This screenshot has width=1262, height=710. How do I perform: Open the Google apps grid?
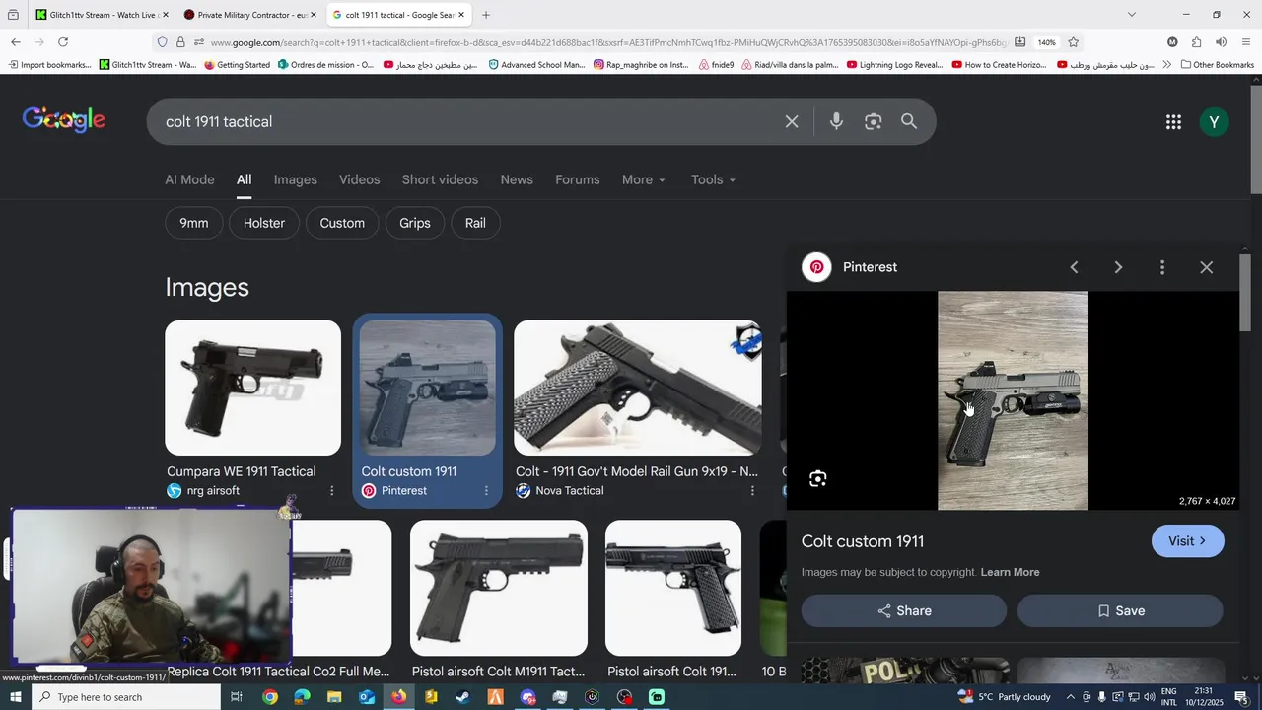point(1173,122)
